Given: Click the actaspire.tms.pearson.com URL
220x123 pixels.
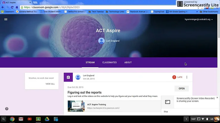Looking at the screenshot, I should 103,108.
